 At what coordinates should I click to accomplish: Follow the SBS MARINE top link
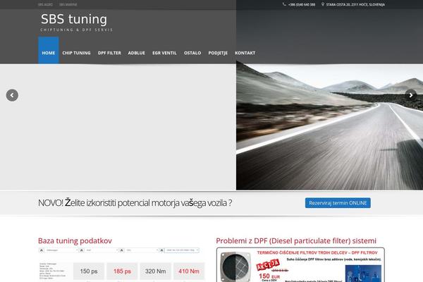point(68,5)
